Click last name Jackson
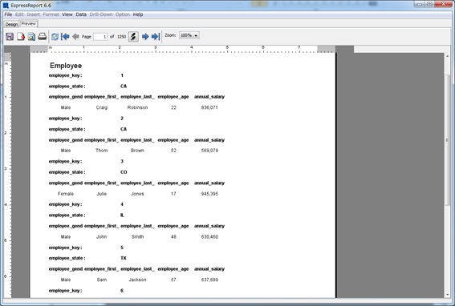This screenshot has width=455, height=306. (137, 280)
